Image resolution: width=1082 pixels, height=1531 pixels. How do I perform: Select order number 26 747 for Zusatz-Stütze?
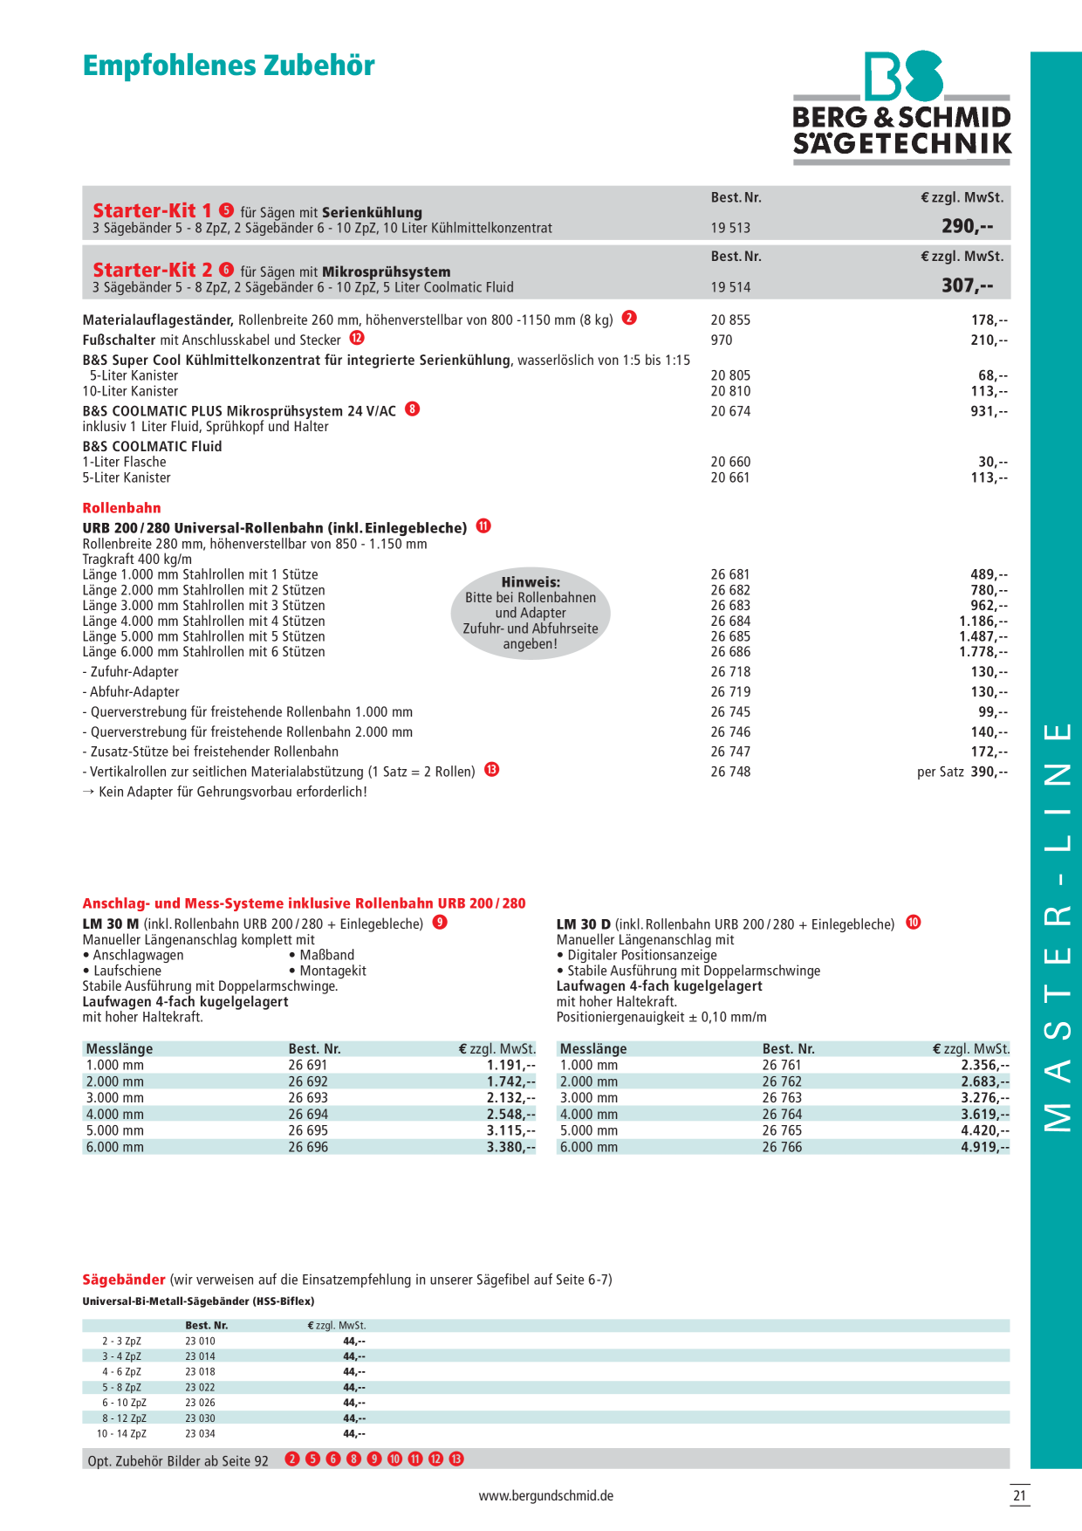pyautogui.click(x=730, y=752)
